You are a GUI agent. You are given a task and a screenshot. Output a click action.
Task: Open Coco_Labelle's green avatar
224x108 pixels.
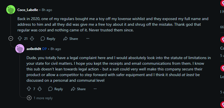(x=11, y=10)
